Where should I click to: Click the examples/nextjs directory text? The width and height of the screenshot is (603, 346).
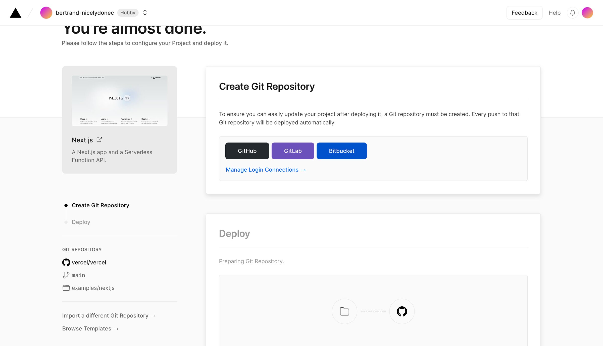pos(93,288)
